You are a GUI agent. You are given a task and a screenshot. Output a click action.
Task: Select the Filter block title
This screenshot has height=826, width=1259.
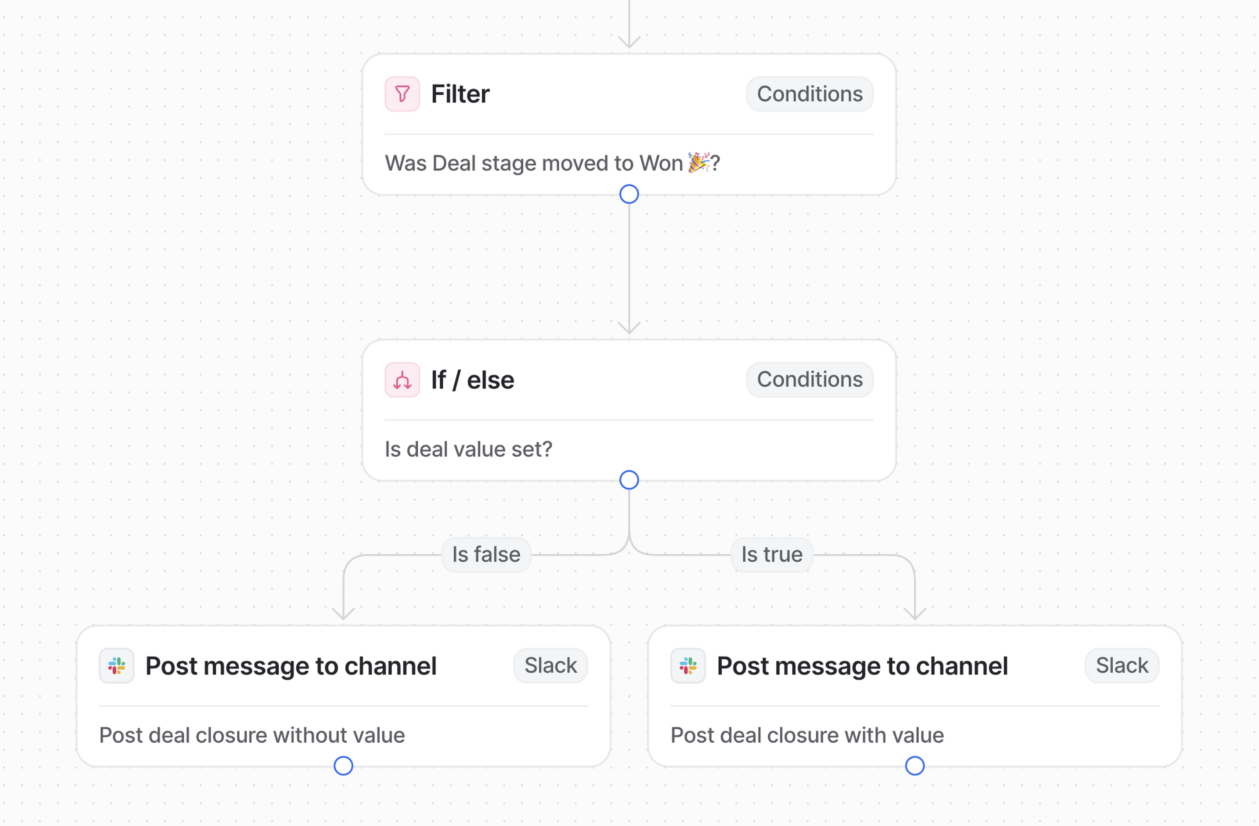click(460, 94)
